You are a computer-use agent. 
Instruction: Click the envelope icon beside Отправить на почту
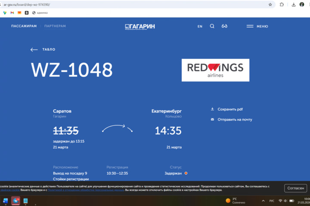pos(212,119)
